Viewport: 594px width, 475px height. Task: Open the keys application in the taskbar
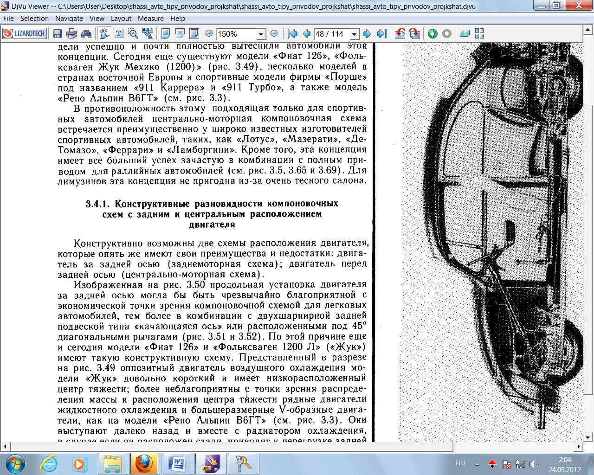[244, 464]
